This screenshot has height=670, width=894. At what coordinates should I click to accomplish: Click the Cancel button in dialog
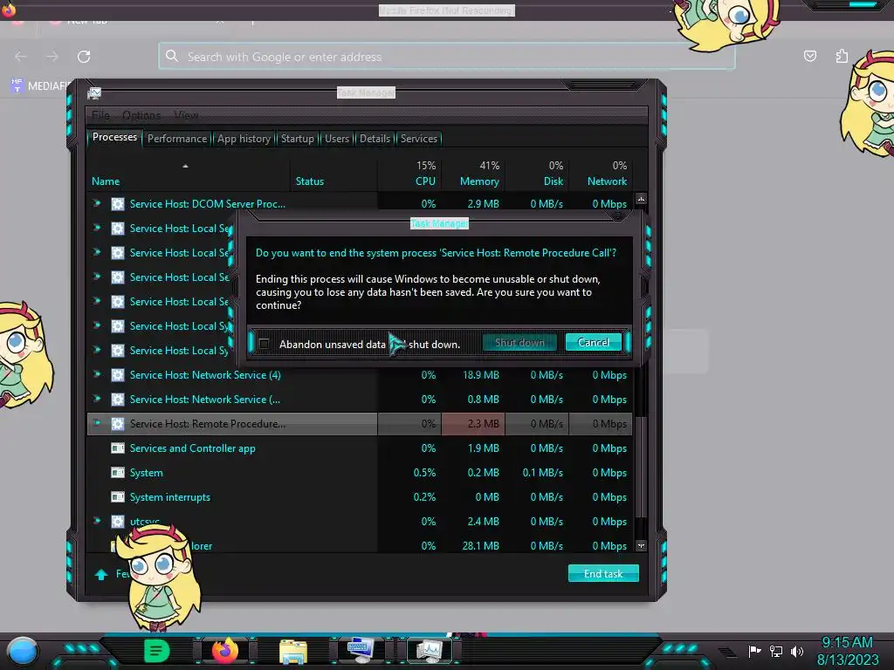[x=593, y=342]
